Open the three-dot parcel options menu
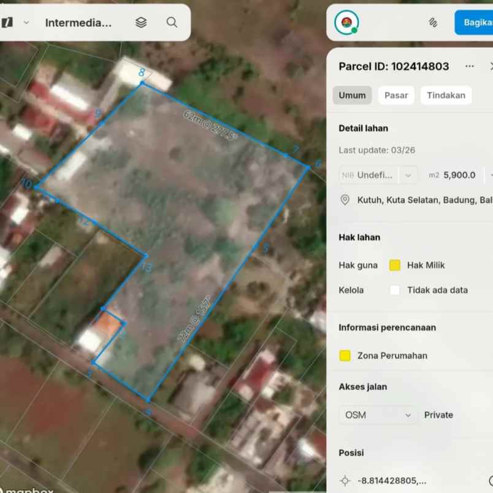The width and height of the screenshot is (493, 493). [x=470, y=66]
